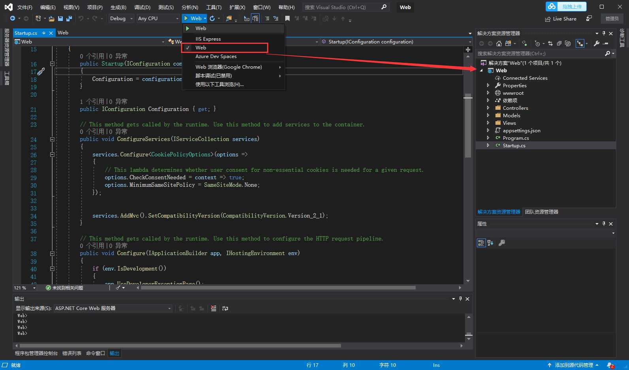This screenshot has height=370, width=629.
Task: Click the New Project toolbar icon
Action: pyautogui.click(x=38, y=18)
